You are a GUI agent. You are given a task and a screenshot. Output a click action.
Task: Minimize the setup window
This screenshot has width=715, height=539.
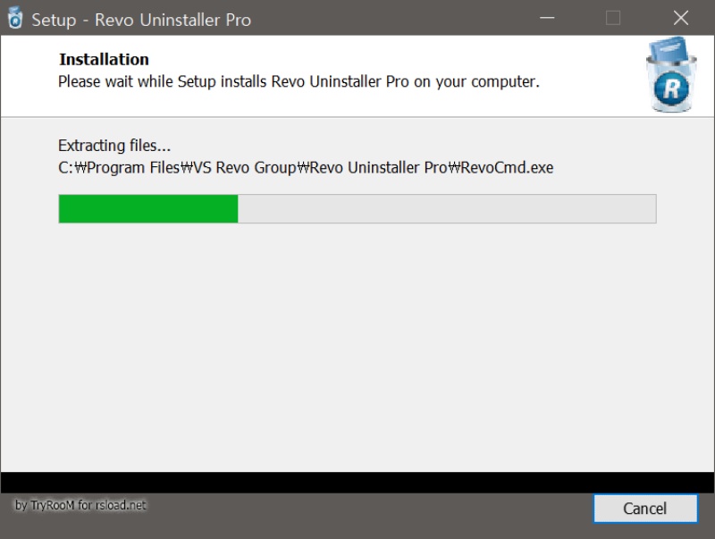pyautogui.click(x=546, y=18)
